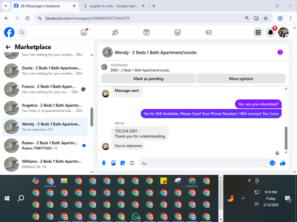Select the Wendy conversation in list

pos(45,127)
